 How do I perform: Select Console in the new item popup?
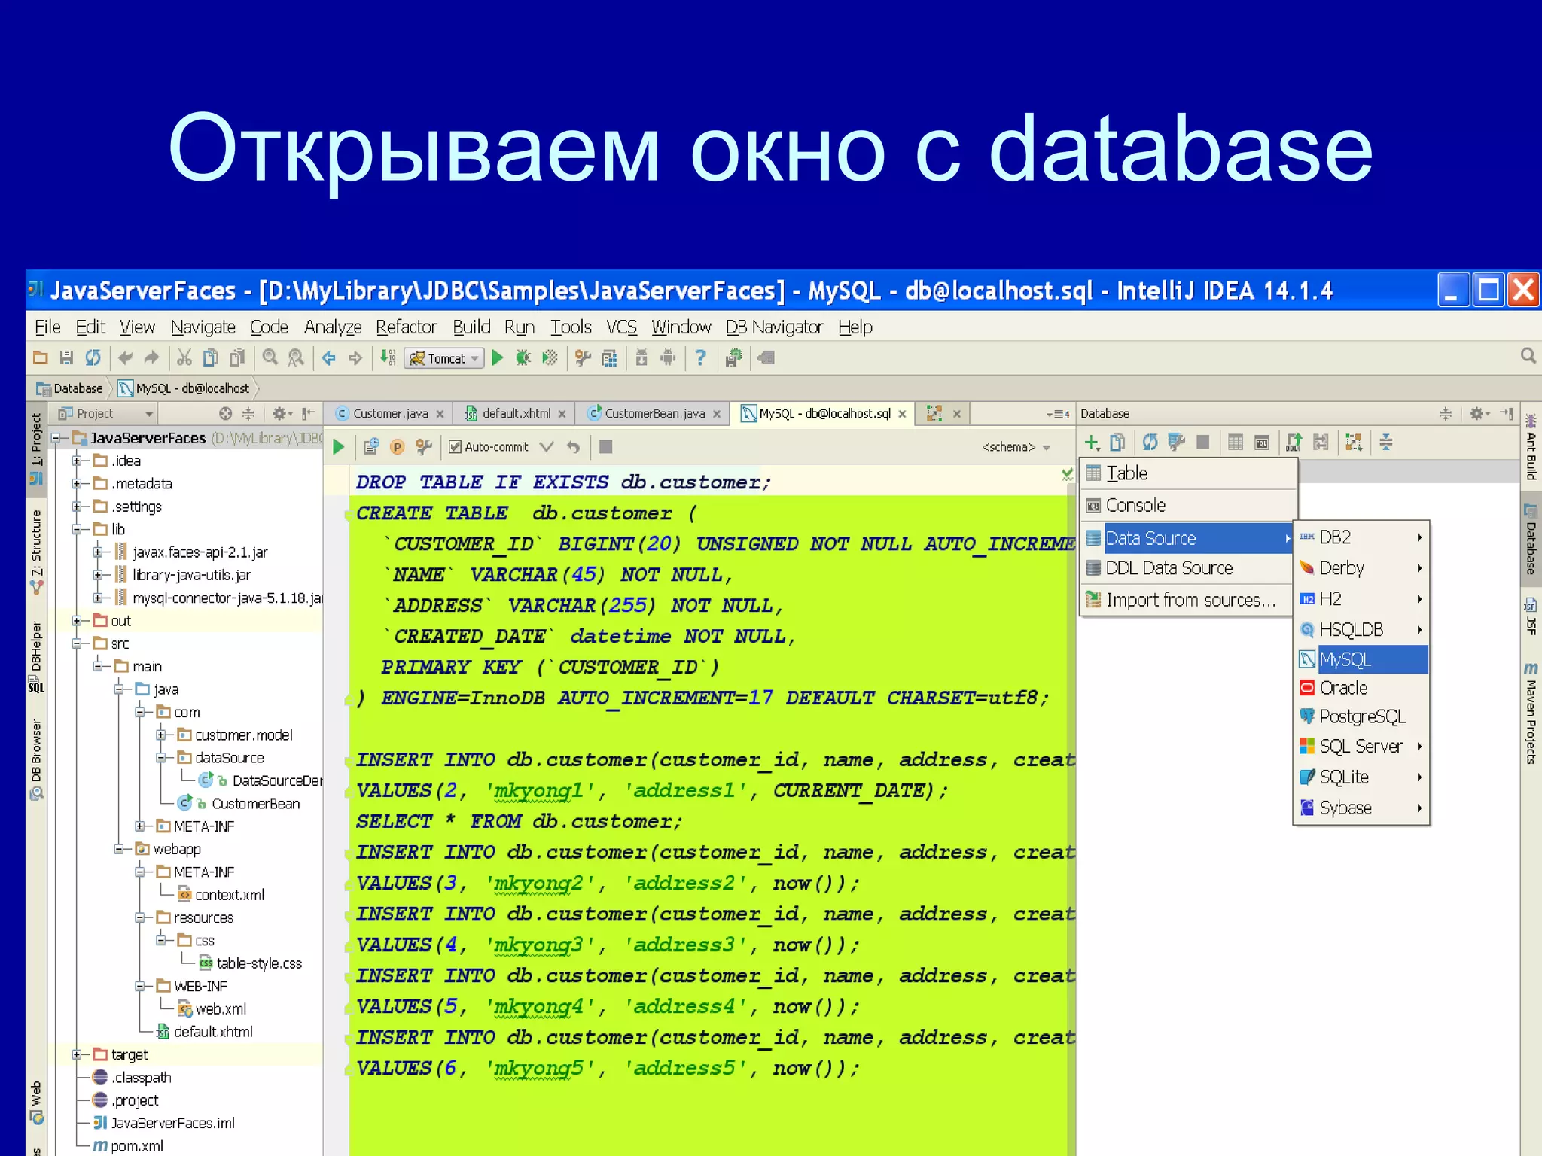tap(1188, 505)
